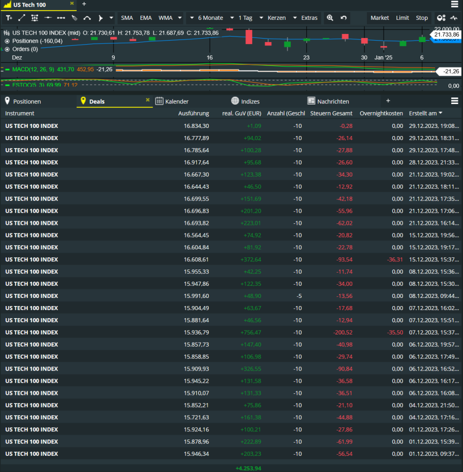Open the Deals panel hamburger menu
The image size is (463, 472).
[x=454, y=101]
